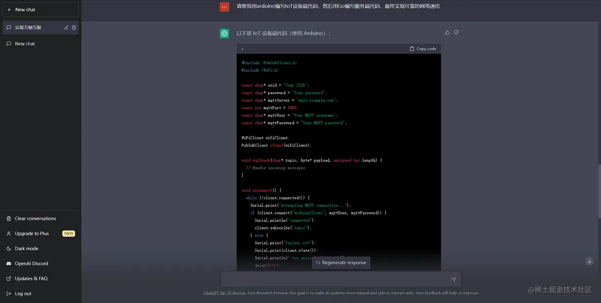Give a thumbs up to the response

pos(447,33)
